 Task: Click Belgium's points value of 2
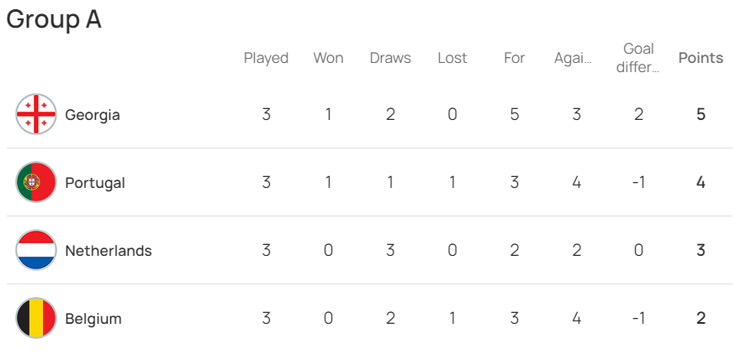click(x=701, y=318)
